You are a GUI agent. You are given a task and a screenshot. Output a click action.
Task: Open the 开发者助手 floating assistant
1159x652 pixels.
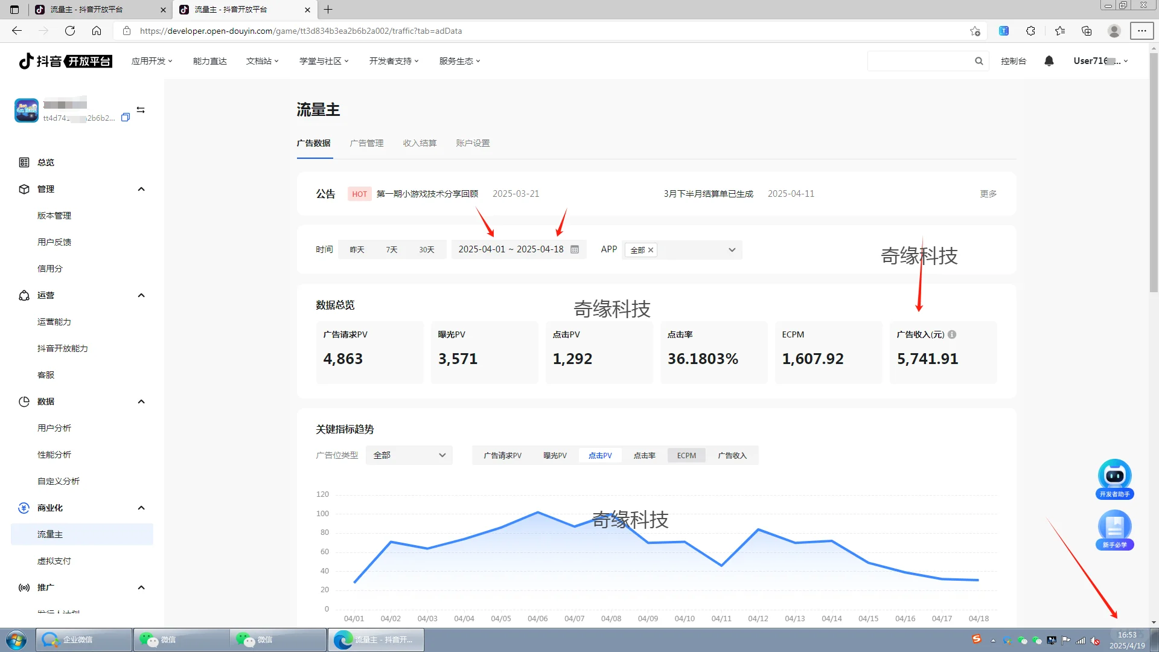(1114, 476)
